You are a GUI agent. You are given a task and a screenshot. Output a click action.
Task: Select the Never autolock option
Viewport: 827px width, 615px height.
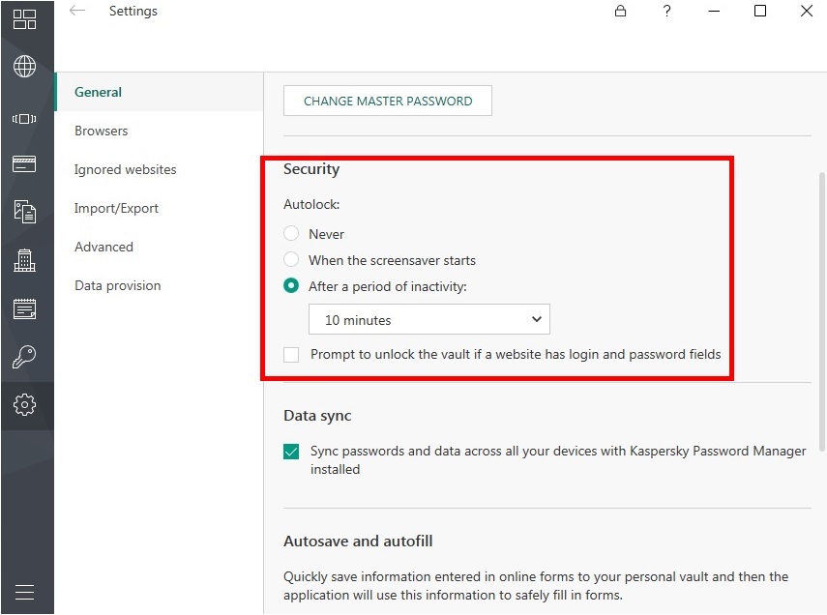click(x=291, y=233)
